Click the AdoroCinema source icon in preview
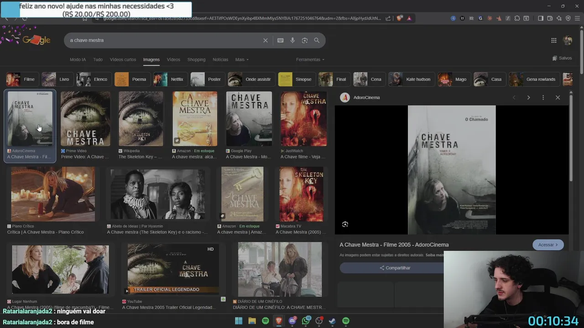Screen dimensions: 584x328 [345, 97]
